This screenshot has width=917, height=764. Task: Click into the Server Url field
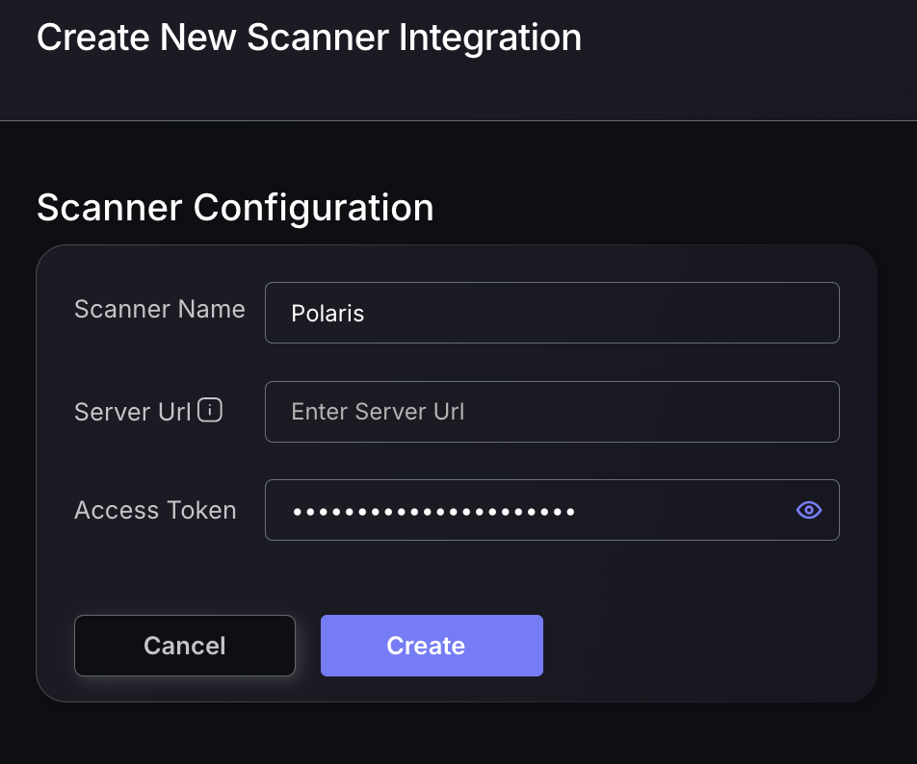(x=552, y=412)
